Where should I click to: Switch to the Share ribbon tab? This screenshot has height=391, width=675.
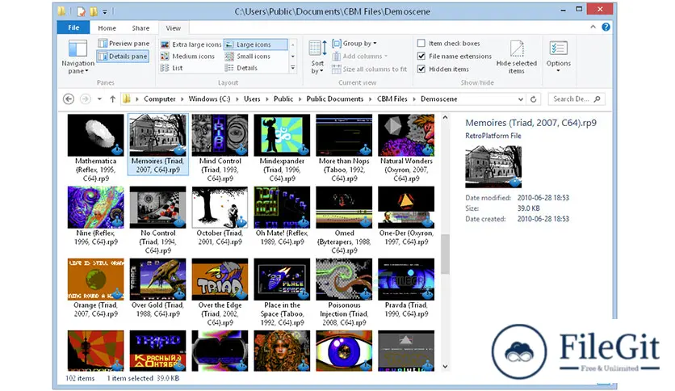(140, 28)
